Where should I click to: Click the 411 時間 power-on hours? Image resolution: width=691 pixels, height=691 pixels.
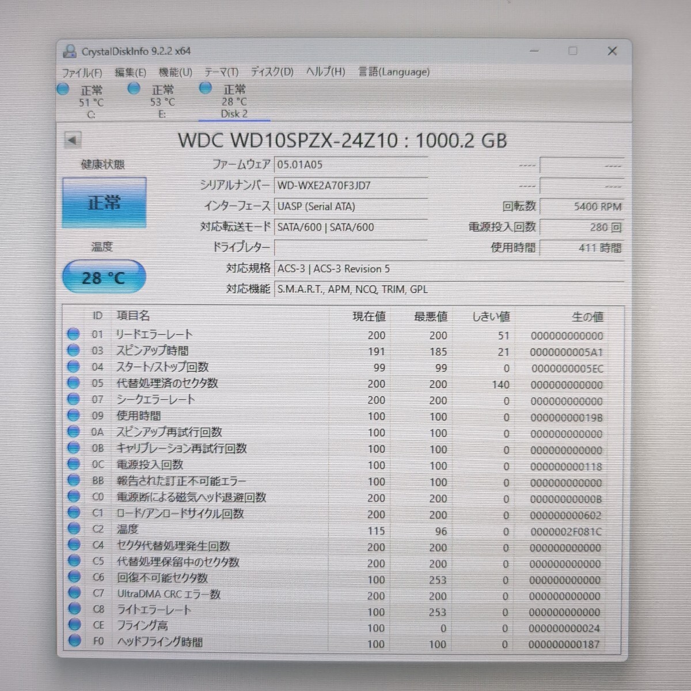pos(582,248)
